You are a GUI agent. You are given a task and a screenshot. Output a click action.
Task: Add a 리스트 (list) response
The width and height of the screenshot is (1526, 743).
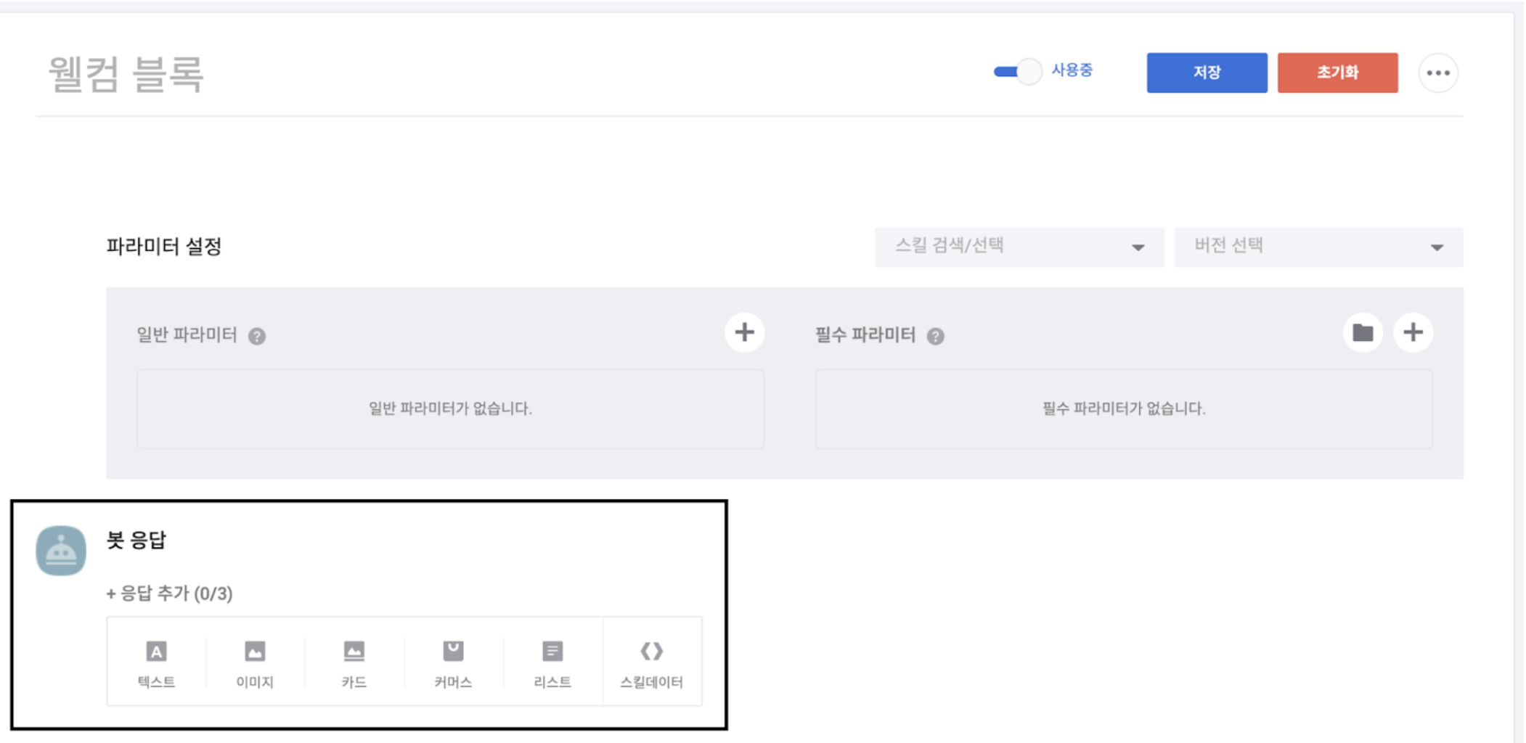(x=552, y=662)
